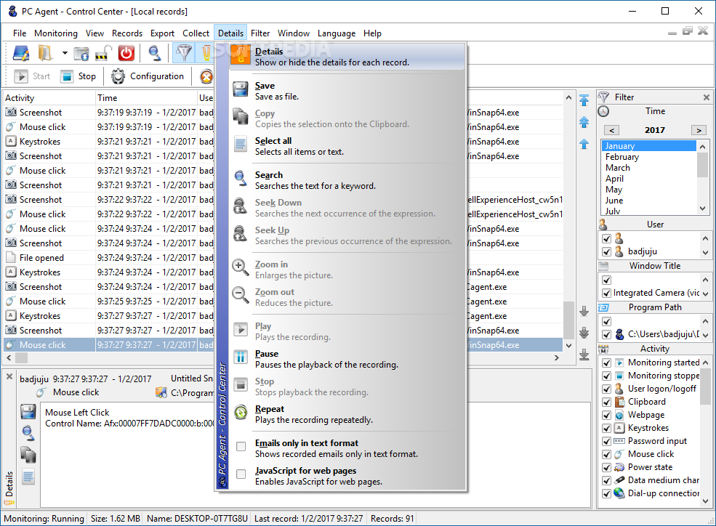
Task: Click the Activity column header
Action: point(49,98)
